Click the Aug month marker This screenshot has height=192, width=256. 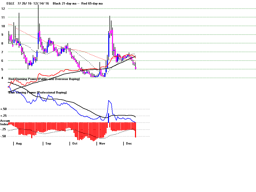19,143
